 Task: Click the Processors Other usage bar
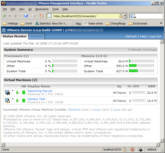pos(65,66)
